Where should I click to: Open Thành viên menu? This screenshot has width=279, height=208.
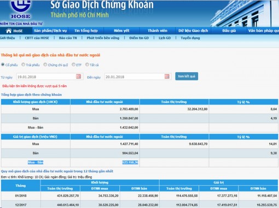pyautogui.click(x=158, y=31)
